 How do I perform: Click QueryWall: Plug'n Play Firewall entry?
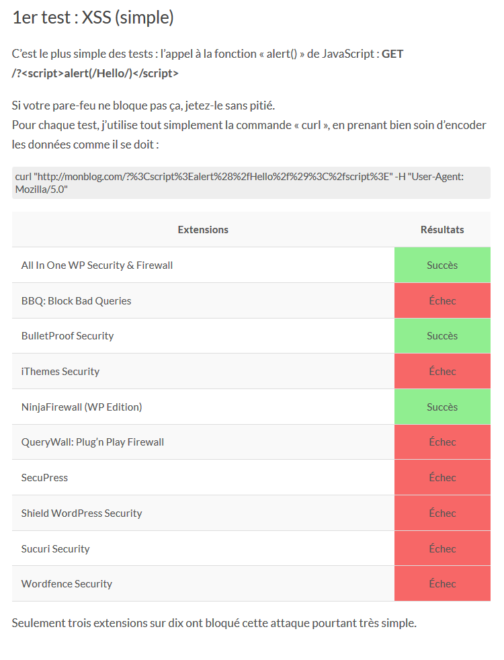[93, 442]
